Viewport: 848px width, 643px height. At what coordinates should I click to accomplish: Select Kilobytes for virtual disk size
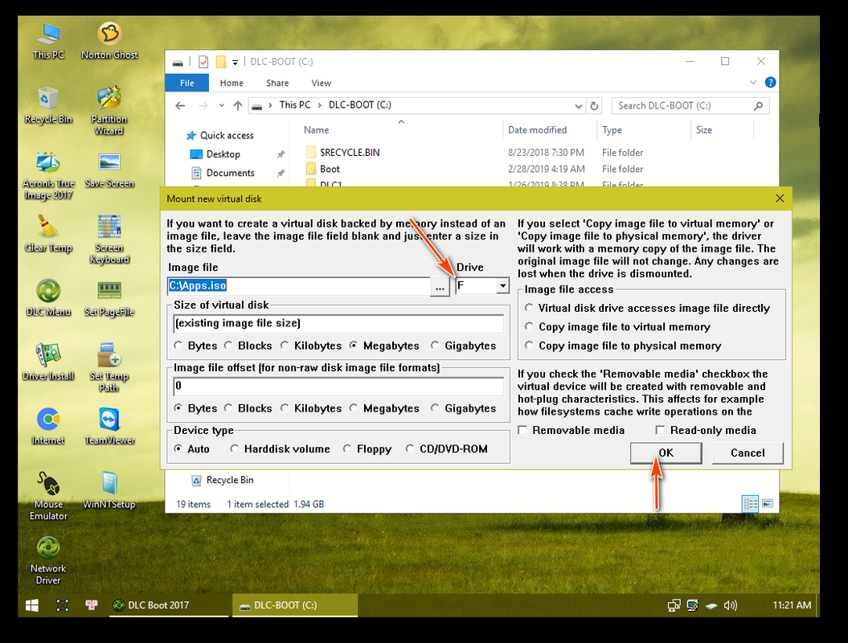[x=311, y=346]
